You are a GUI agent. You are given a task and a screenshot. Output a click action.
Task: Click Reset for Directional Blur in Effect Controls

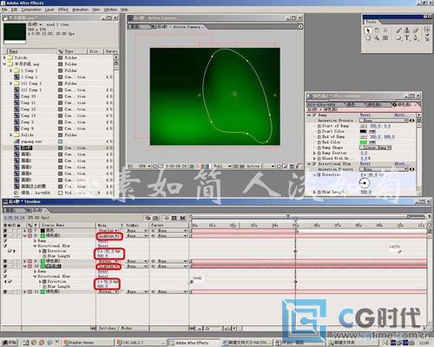click(x=365, y=164)
